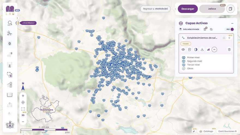240x135 pixels.
Task: Open the open-book education sidebar module
Action: (10, 95)
